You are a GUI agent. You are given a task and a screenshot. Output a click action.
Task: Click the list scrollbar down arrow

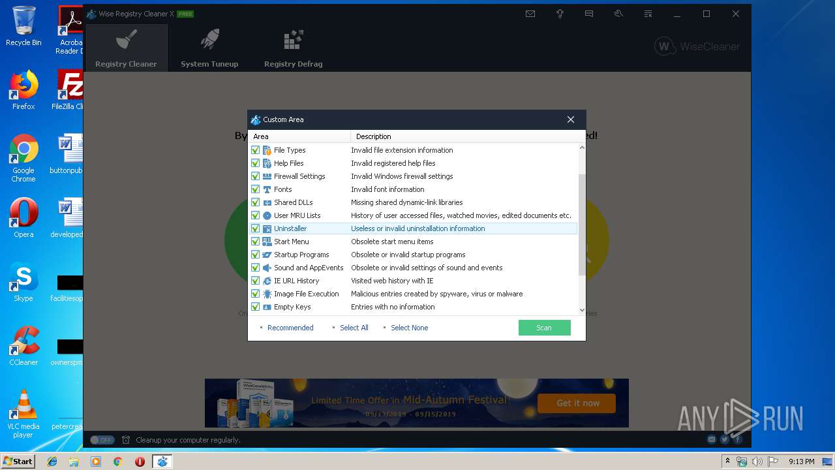tap(582, 311)
